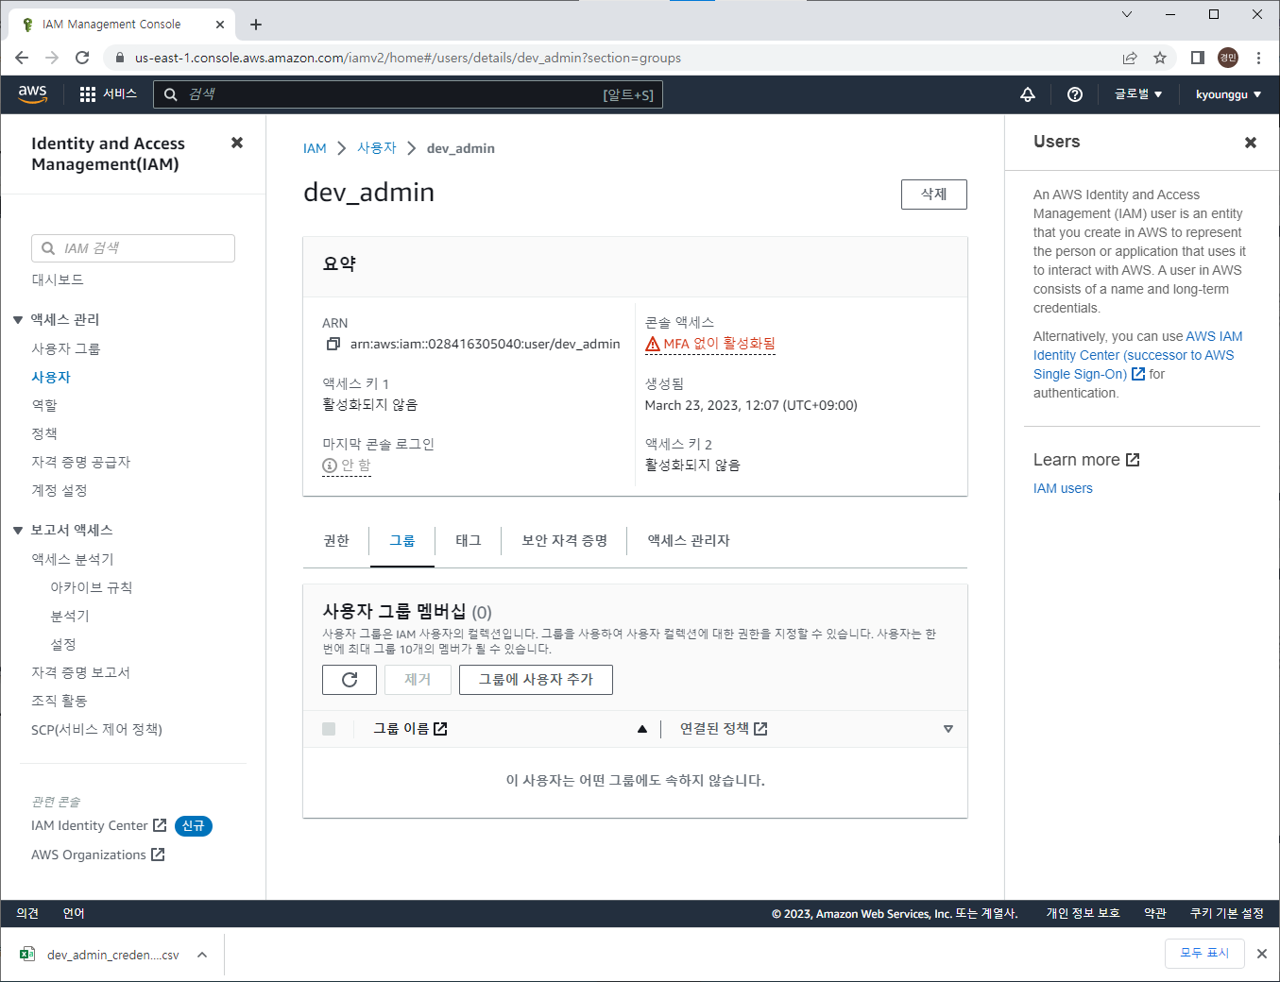This screenshot has width=1280, height=982.
Task: Click the external link icon by 그룹 이름
Action: coord(440,729)
